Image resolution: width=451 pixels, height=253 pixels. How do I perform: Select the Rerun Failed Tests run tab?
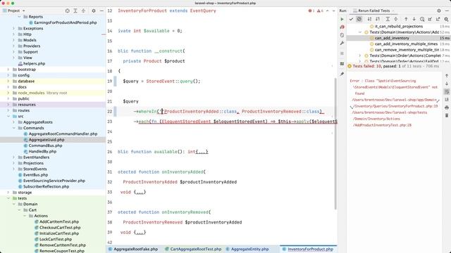(x=373, y=11)
